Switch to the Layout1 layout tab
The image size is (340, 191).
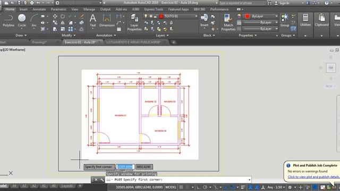(67, 186)
